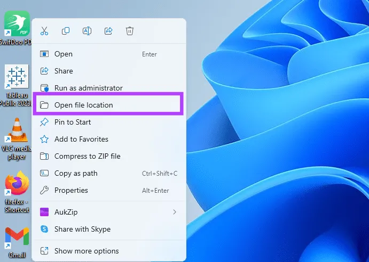Select the Gmail desktop shortcut
Screen dimensions: 369x262
pyautogui.click(x=17, y=240)
